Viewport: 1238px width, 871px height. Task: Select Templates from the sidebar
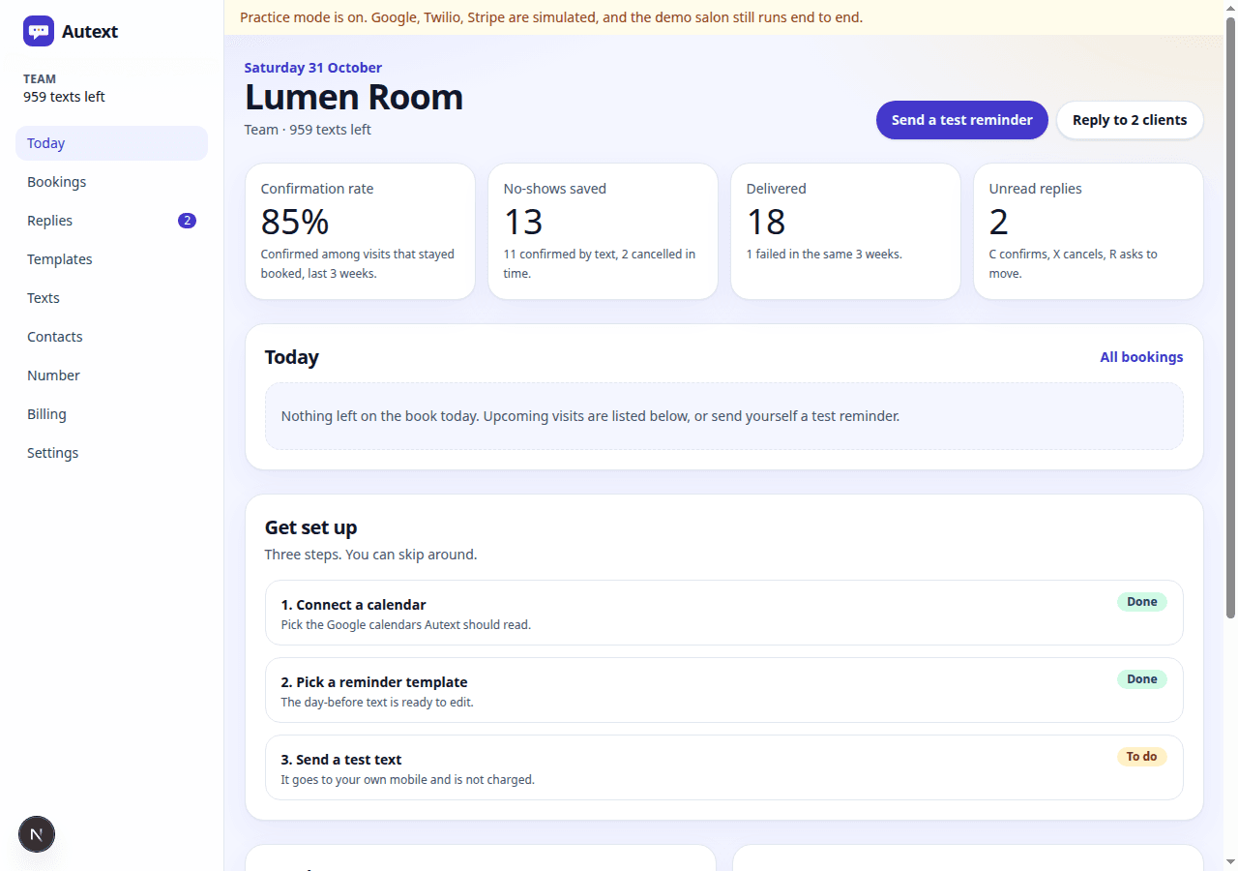tap(111, 259)
